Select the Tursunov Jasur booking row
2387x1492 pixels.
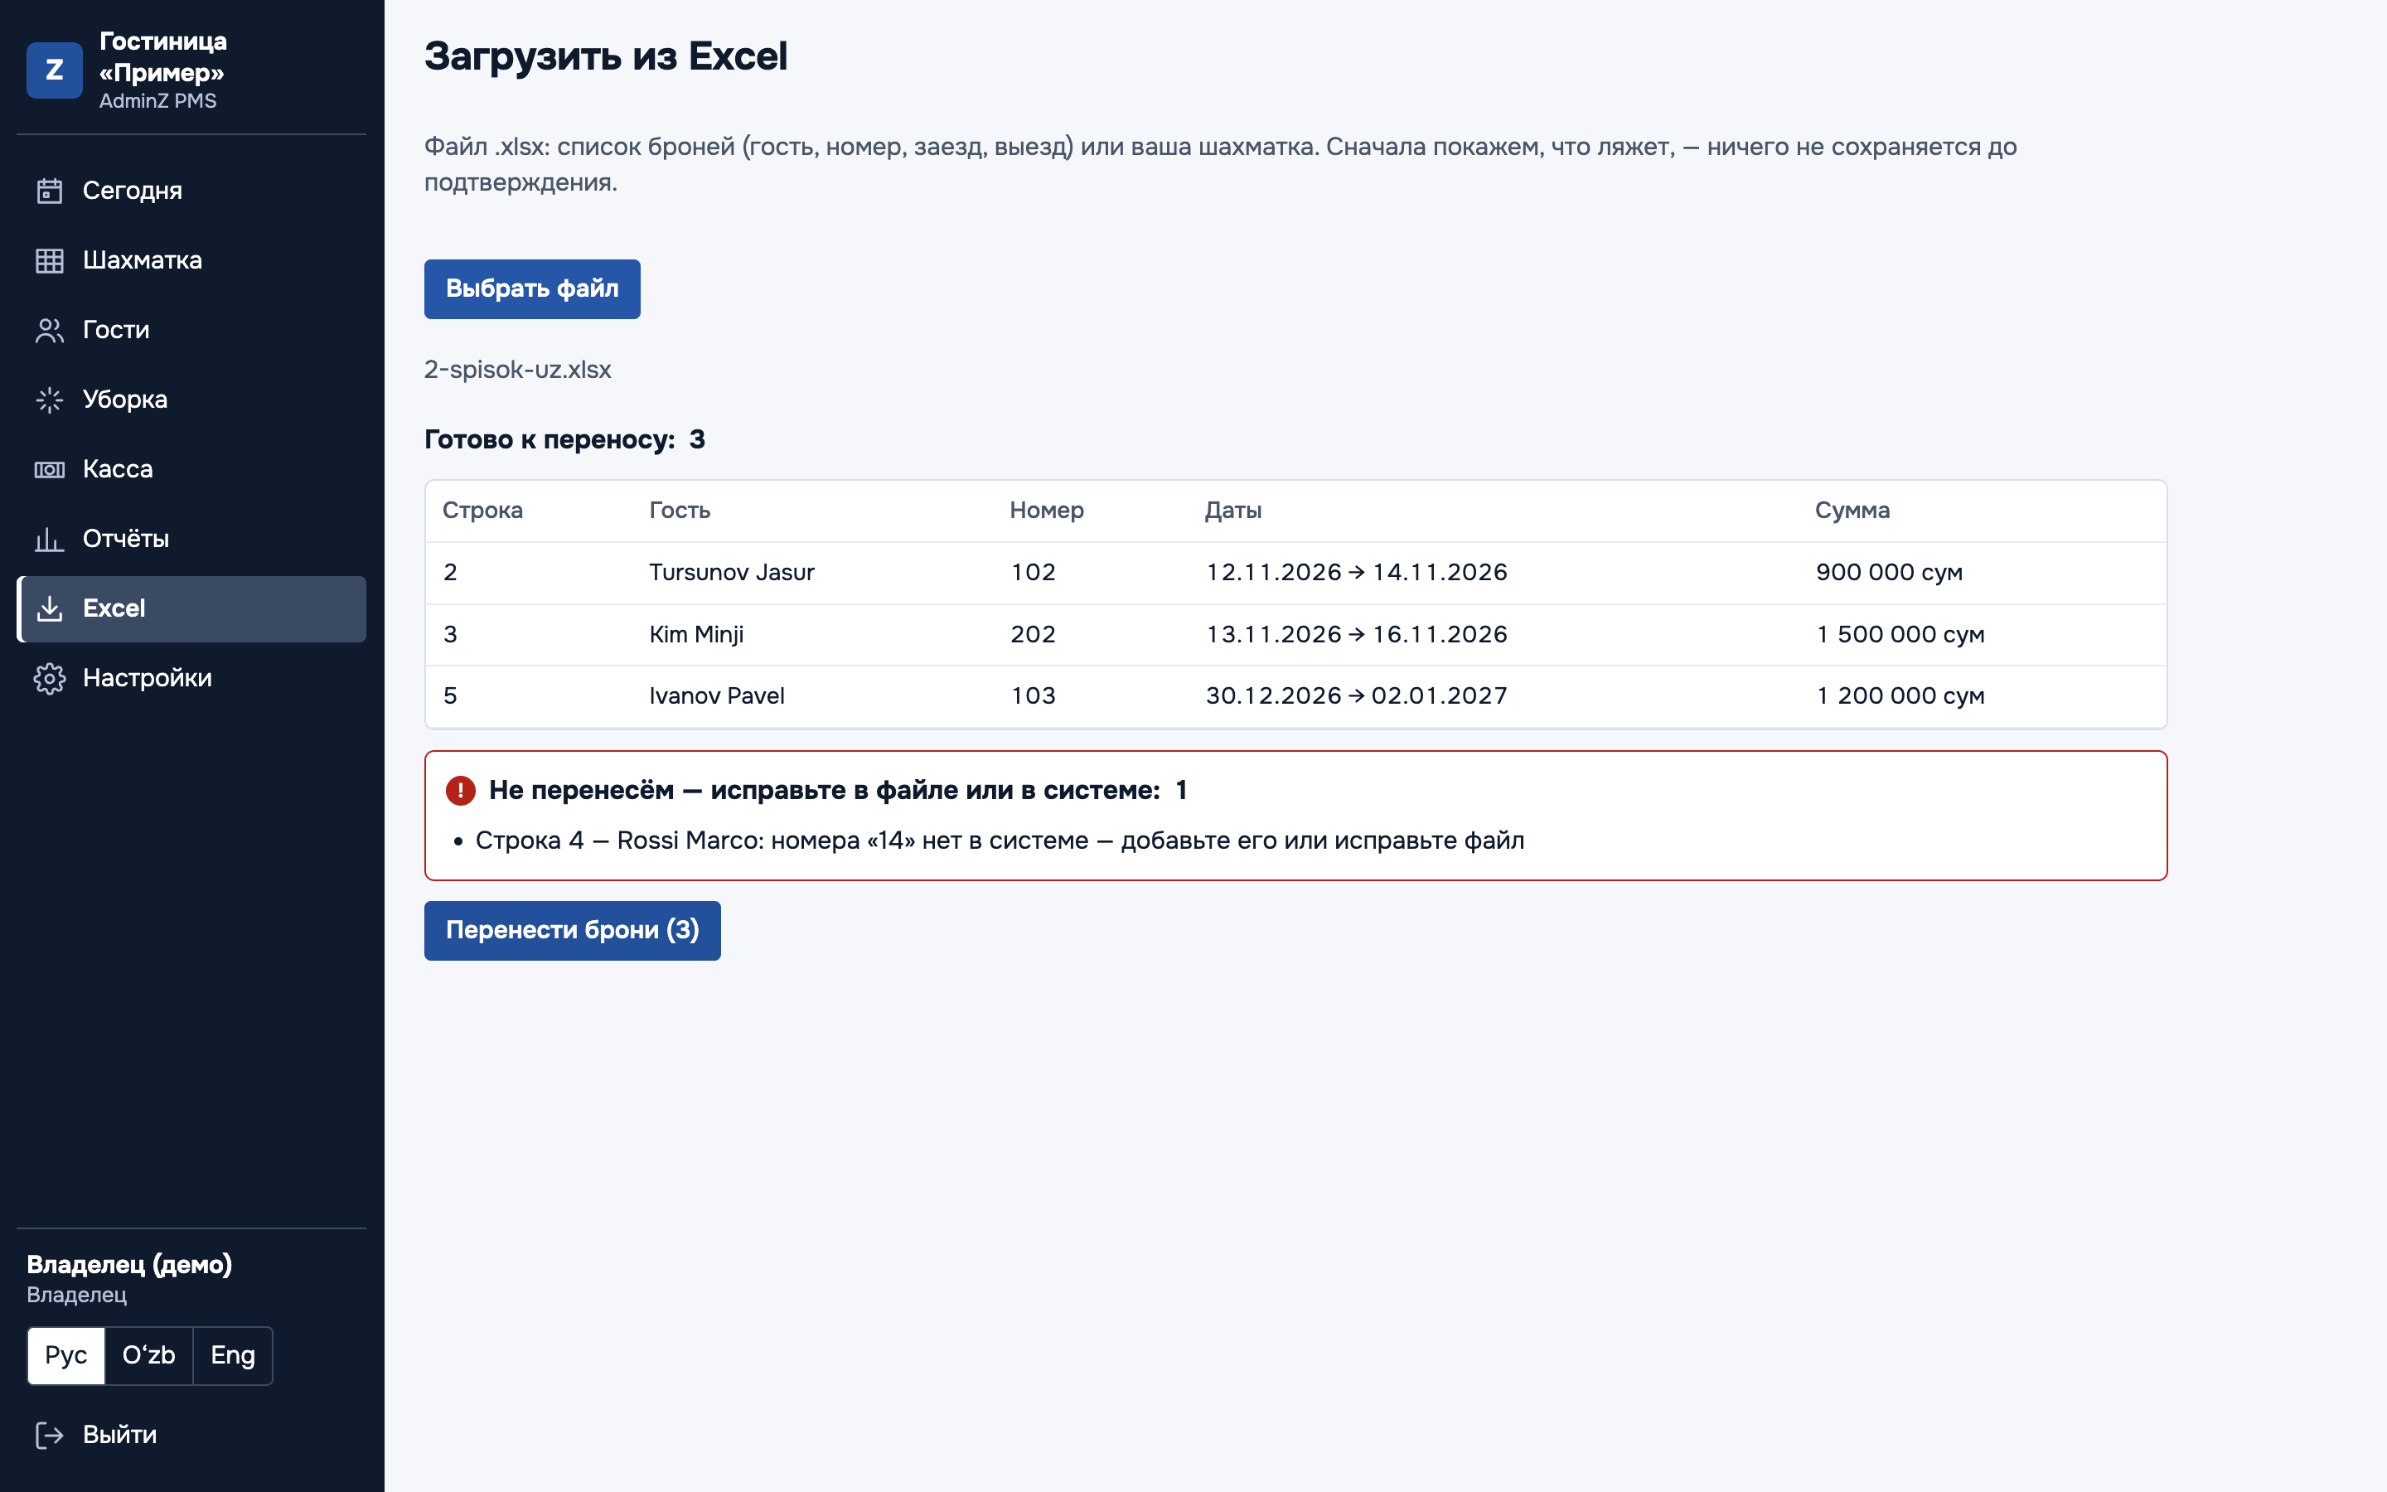pyautogui.click(x=1296, y=574)
